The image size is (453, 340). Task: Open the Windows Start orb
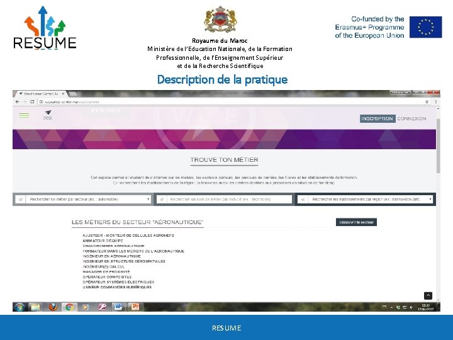coord(20,307)
